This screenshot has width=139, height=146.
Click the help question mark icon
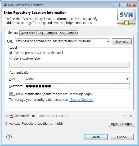[x=9, y=137]
